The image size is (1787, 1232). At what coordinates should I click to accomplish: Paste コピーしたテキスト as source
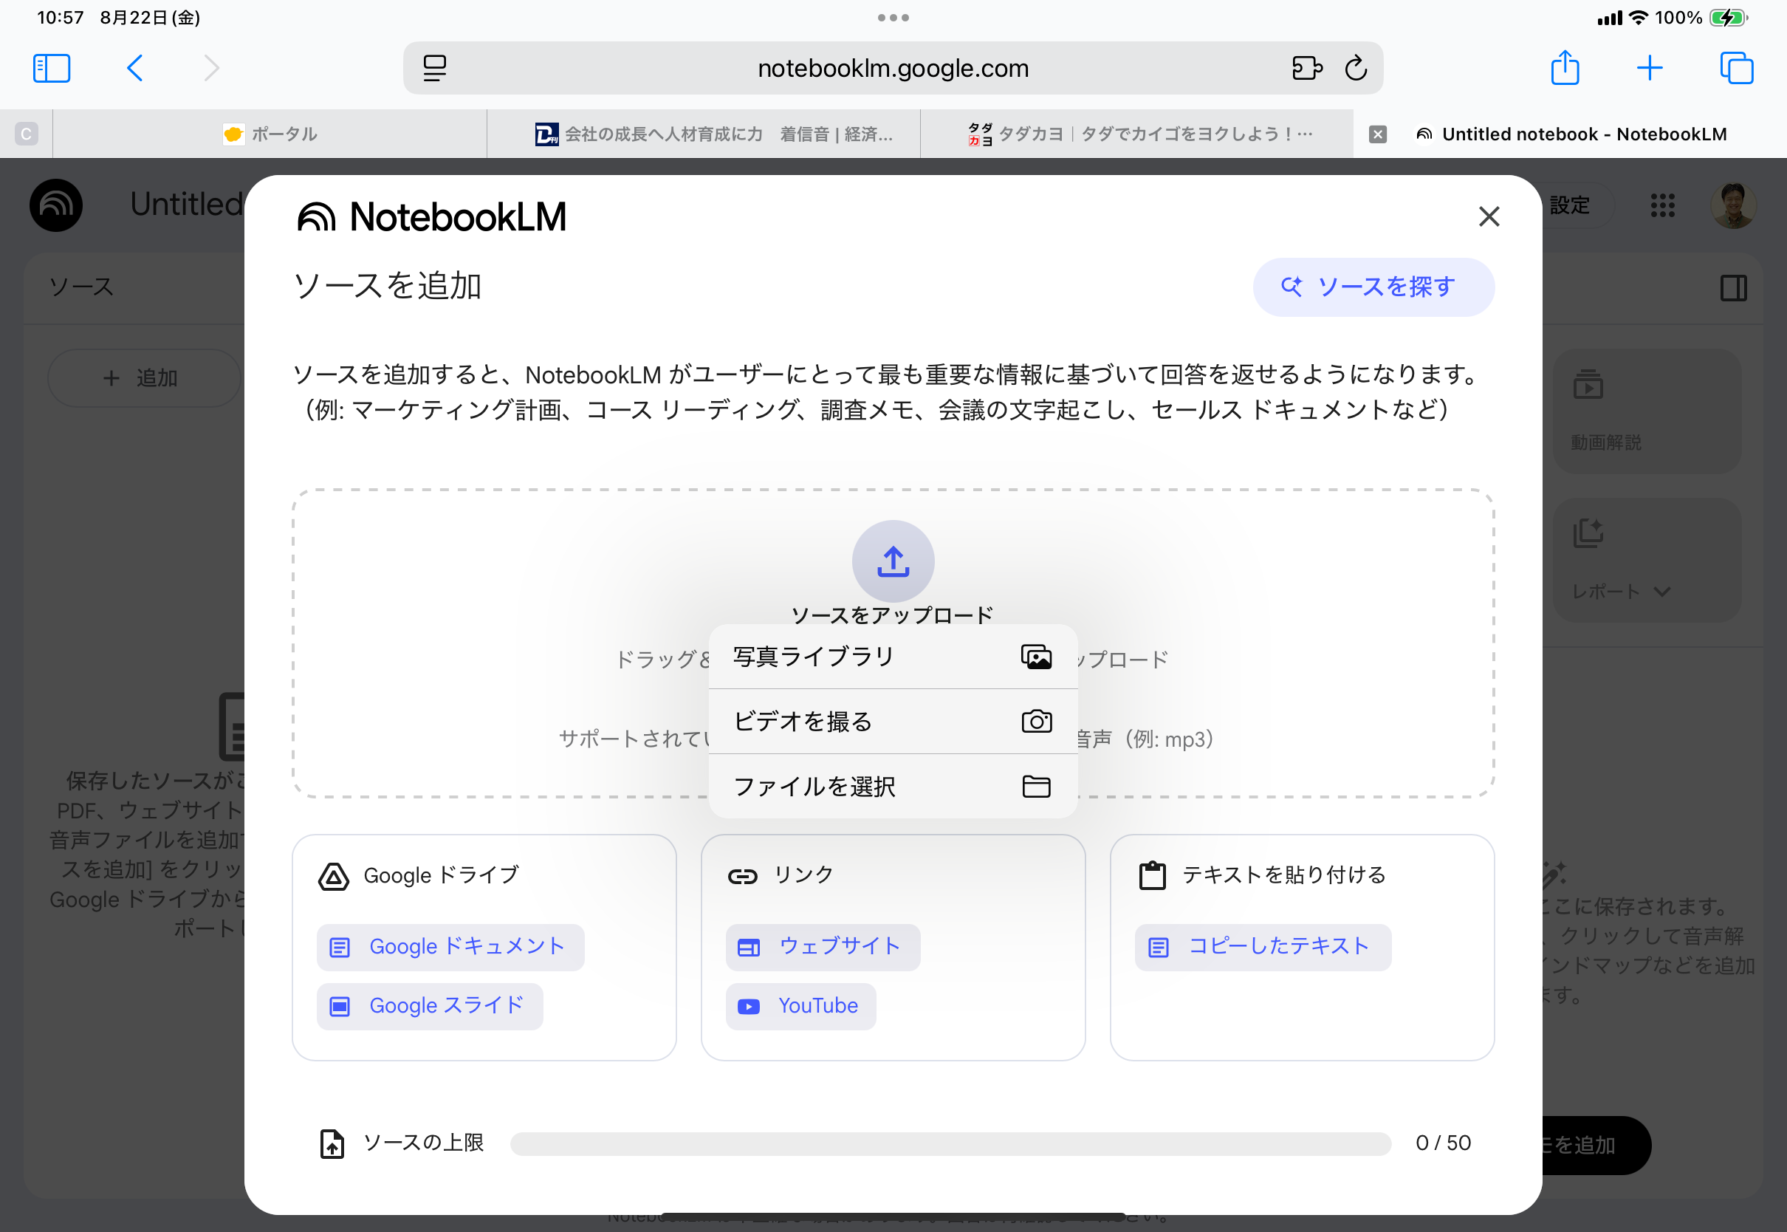click(1262, 947)
